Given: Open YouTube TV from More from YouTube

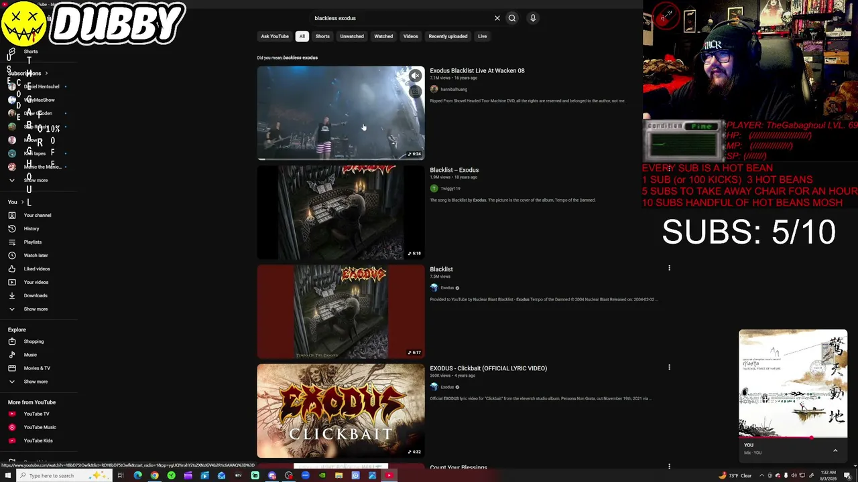Looking at the screenshot, I should [36, 414].
